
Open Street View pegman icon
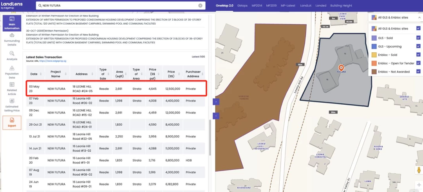(x=419, y=171)
